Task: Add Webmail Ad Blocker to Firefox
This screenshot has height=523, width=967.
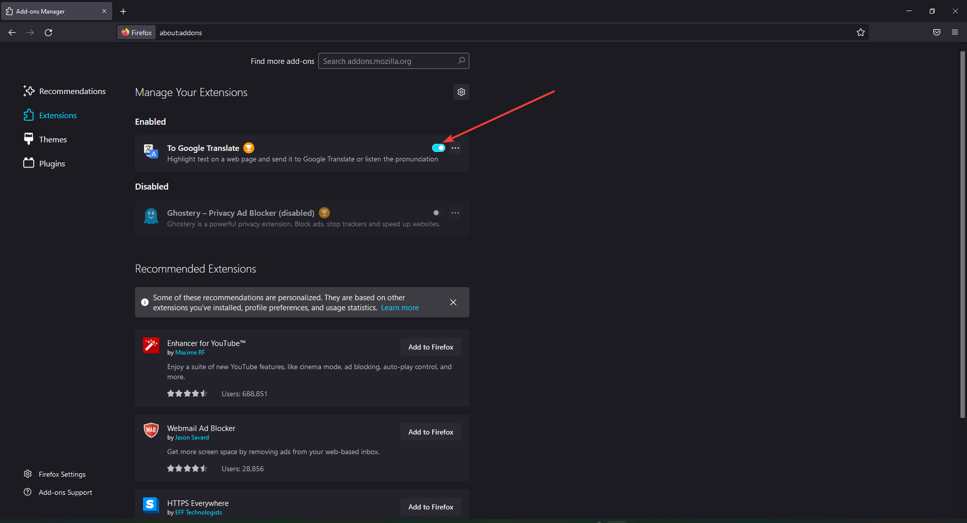Action: click(431, 432)
